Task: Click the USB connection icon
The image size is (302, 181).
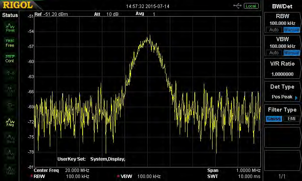Action: (237, 6)
